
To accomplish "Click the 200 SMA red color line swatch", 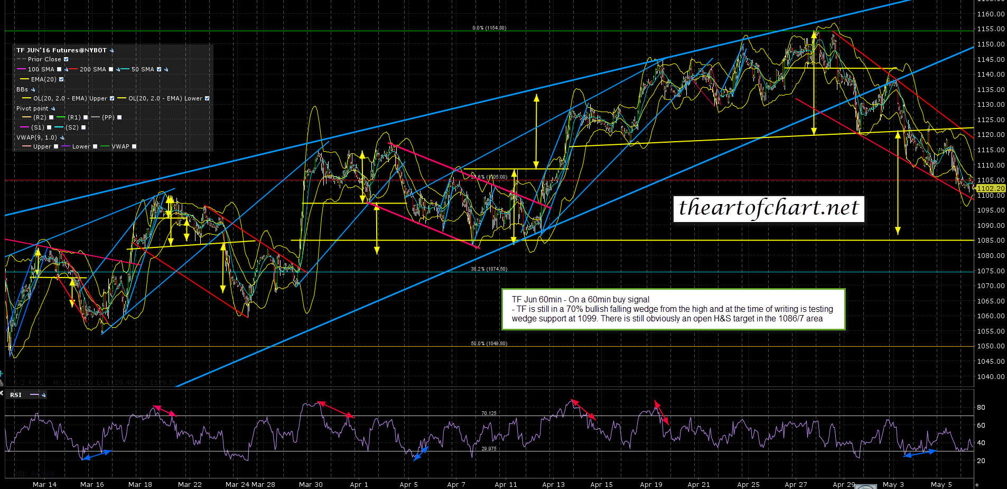I will click(73, 69).
